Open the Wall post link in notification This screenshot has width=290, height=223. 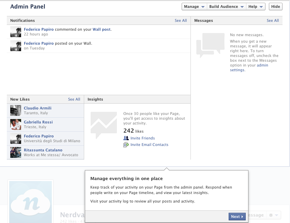(x=102, y=29)
